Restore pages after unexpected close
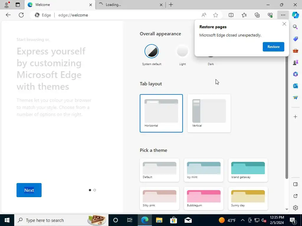Viewport: 302px width, 226px height. click(273, 47)
